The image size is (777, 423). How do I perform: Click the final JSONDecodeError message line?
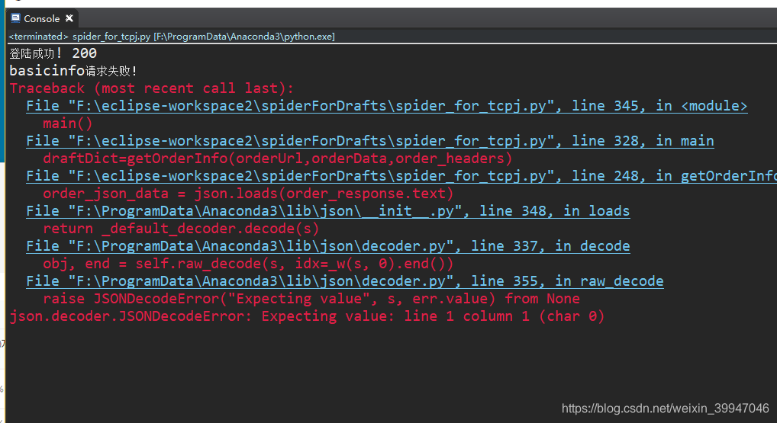click(x=308, y=316)
